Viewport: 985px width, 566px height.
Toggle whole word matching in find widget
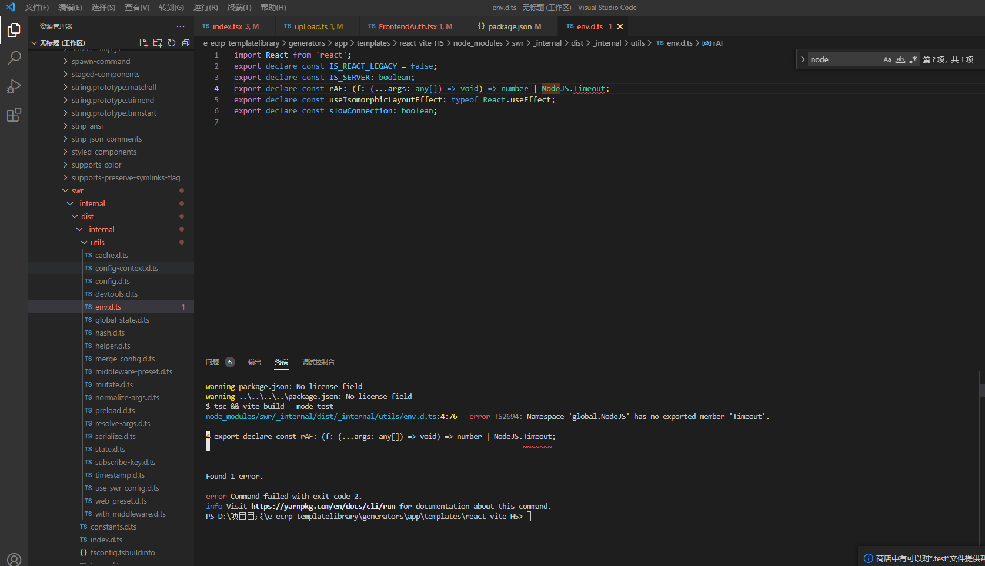900,59
